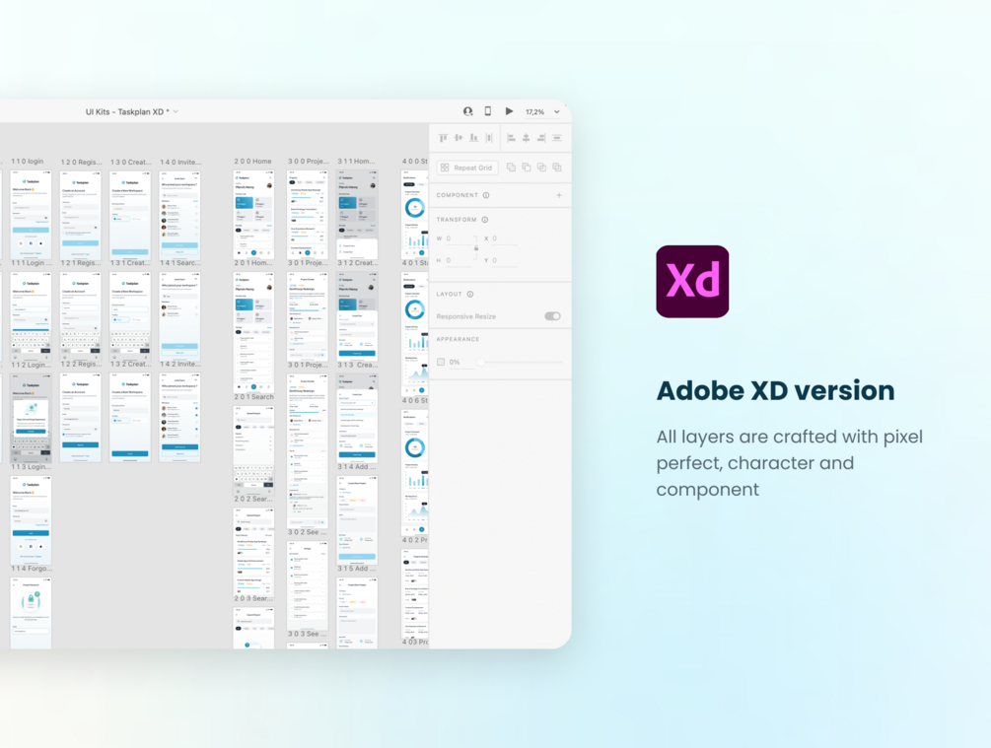The width and height of the screenshot is (991, 748).
Task: Click the H height input field
Action: [x=460, y=260]
